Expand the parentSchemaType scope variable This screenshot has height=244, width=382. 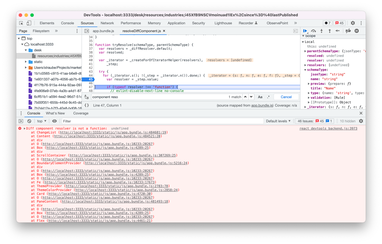pyautogui.click(x=305, y=51)
